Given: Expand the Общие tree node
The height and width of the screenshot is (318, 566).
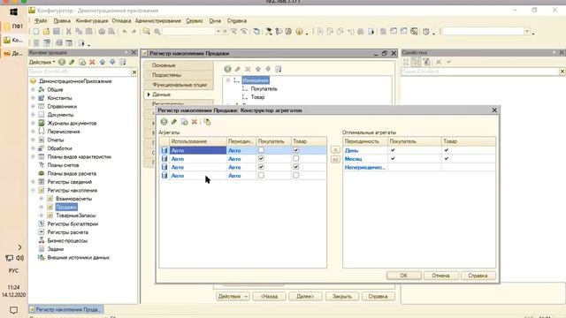Looking at the screenshot, I should click(33, 89).
